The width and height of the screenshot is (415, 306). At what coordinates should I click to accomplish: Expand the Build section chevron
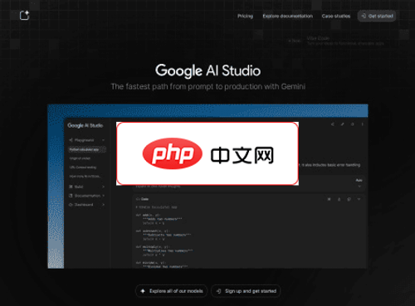103,187
